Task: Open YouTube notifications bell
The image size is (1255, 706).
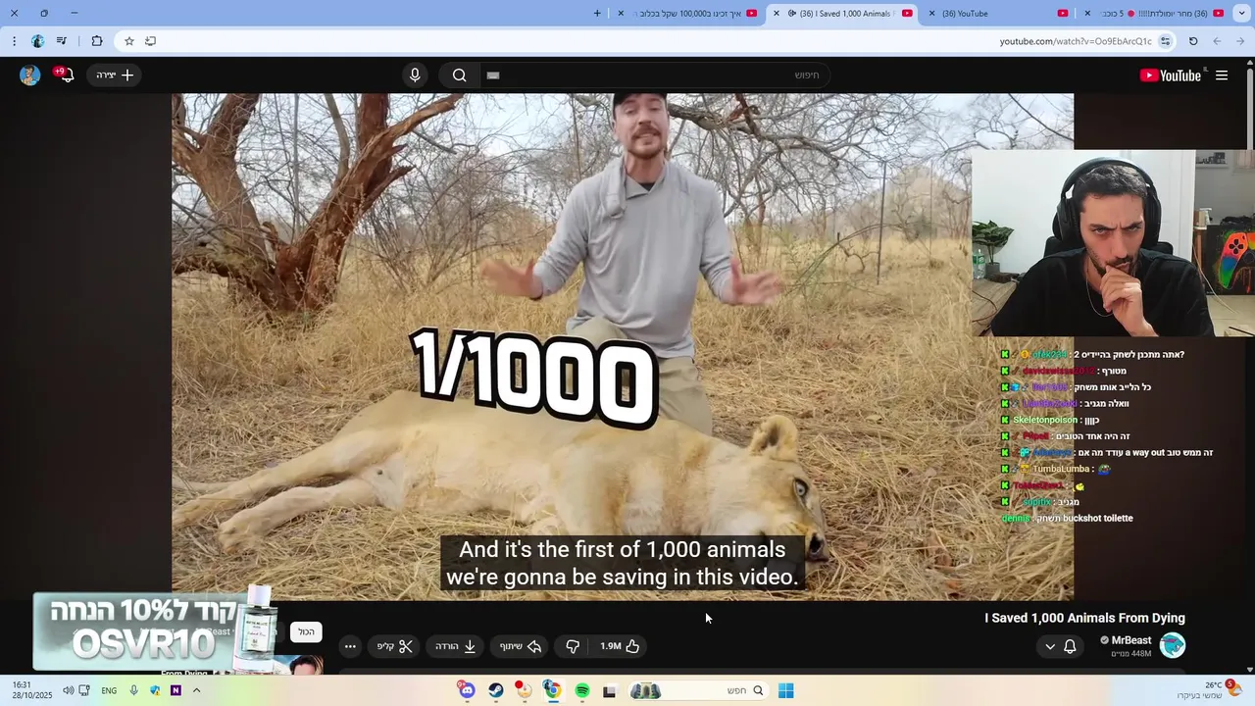Action: pyautogui.click(x=65, y=76)
